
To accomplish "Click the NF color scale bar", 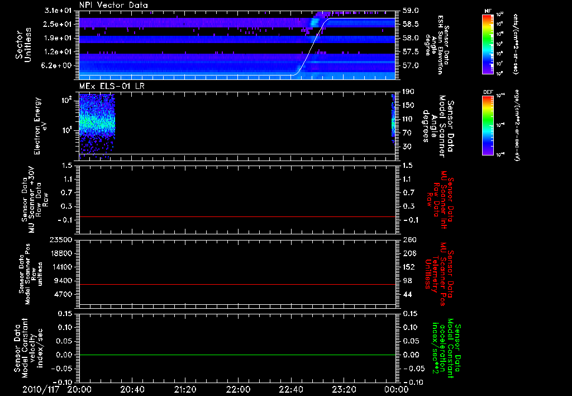I will [x=488, y=44].
